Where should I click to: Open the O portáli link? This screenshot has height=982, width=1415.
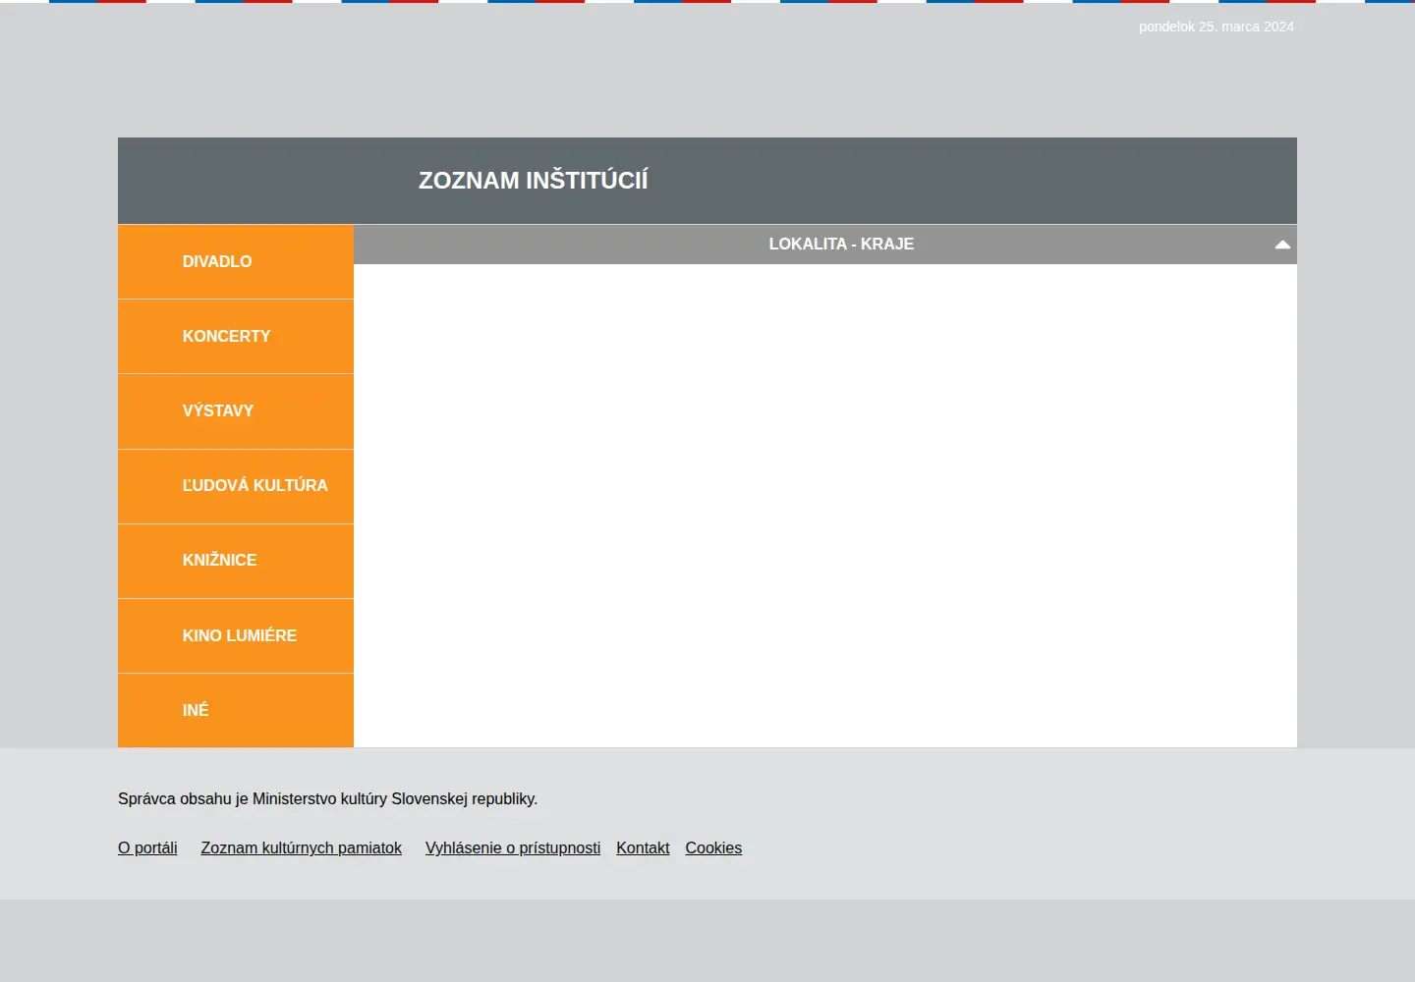tap(147, 847)
